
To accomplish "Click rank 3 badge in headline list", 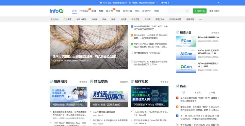I will (x=132, y=44).
